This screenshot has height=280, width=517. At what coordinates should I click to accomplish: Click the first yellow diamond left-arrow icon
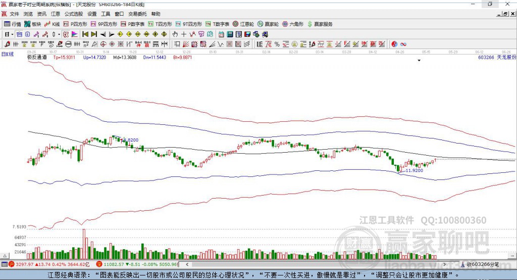coord(120,34)
